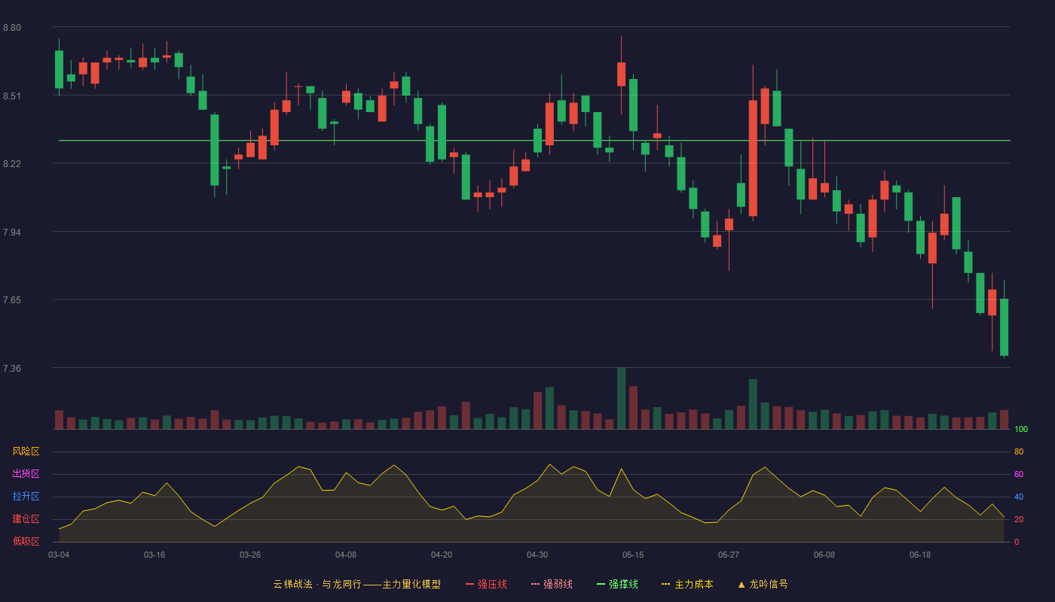This screenshot has height=602, width=1055.
Task: Click the magenta 60 indicator axis value
Action: (1019, 474)
